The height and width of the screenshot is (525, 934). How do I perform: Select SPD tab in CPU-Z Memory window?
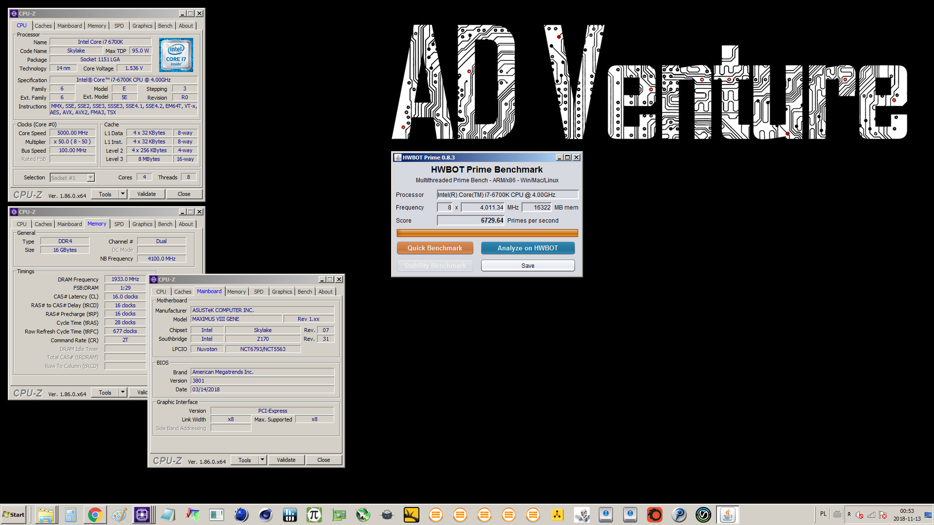pyautogui.click(x=119, y=224)
